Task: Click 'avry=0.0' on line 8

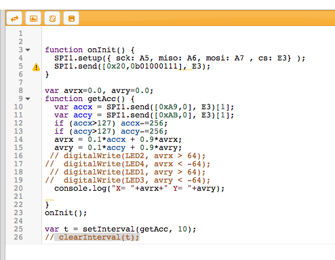Action: tap(130, 91)
